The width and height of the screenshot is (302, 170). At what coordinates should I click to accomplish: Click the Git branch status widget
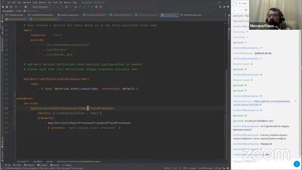tap(218, 168)
